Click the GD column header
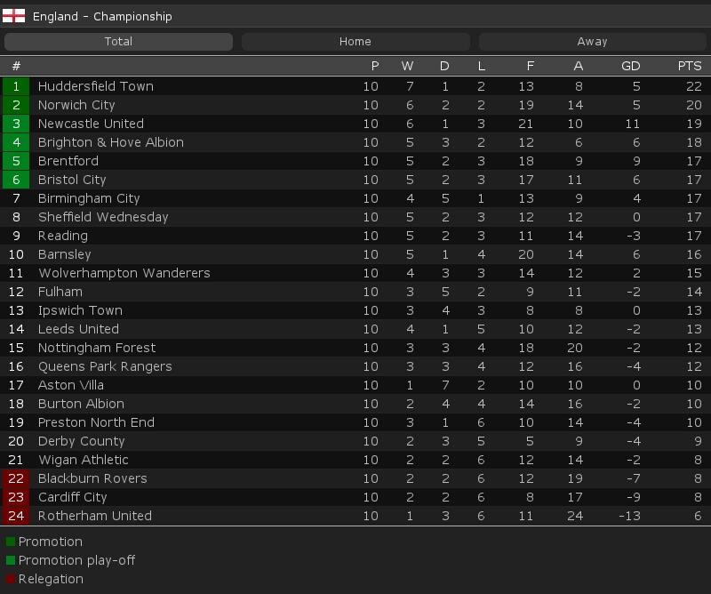This screenshot has height=594, width=711. pyautogui.click(x=630, y=66)
